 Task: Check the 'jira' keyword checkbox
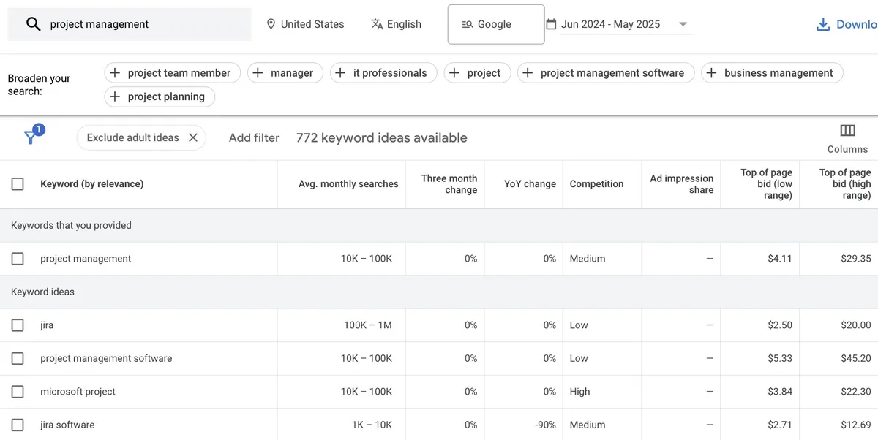pyautogui.click(x=18, y=325)
